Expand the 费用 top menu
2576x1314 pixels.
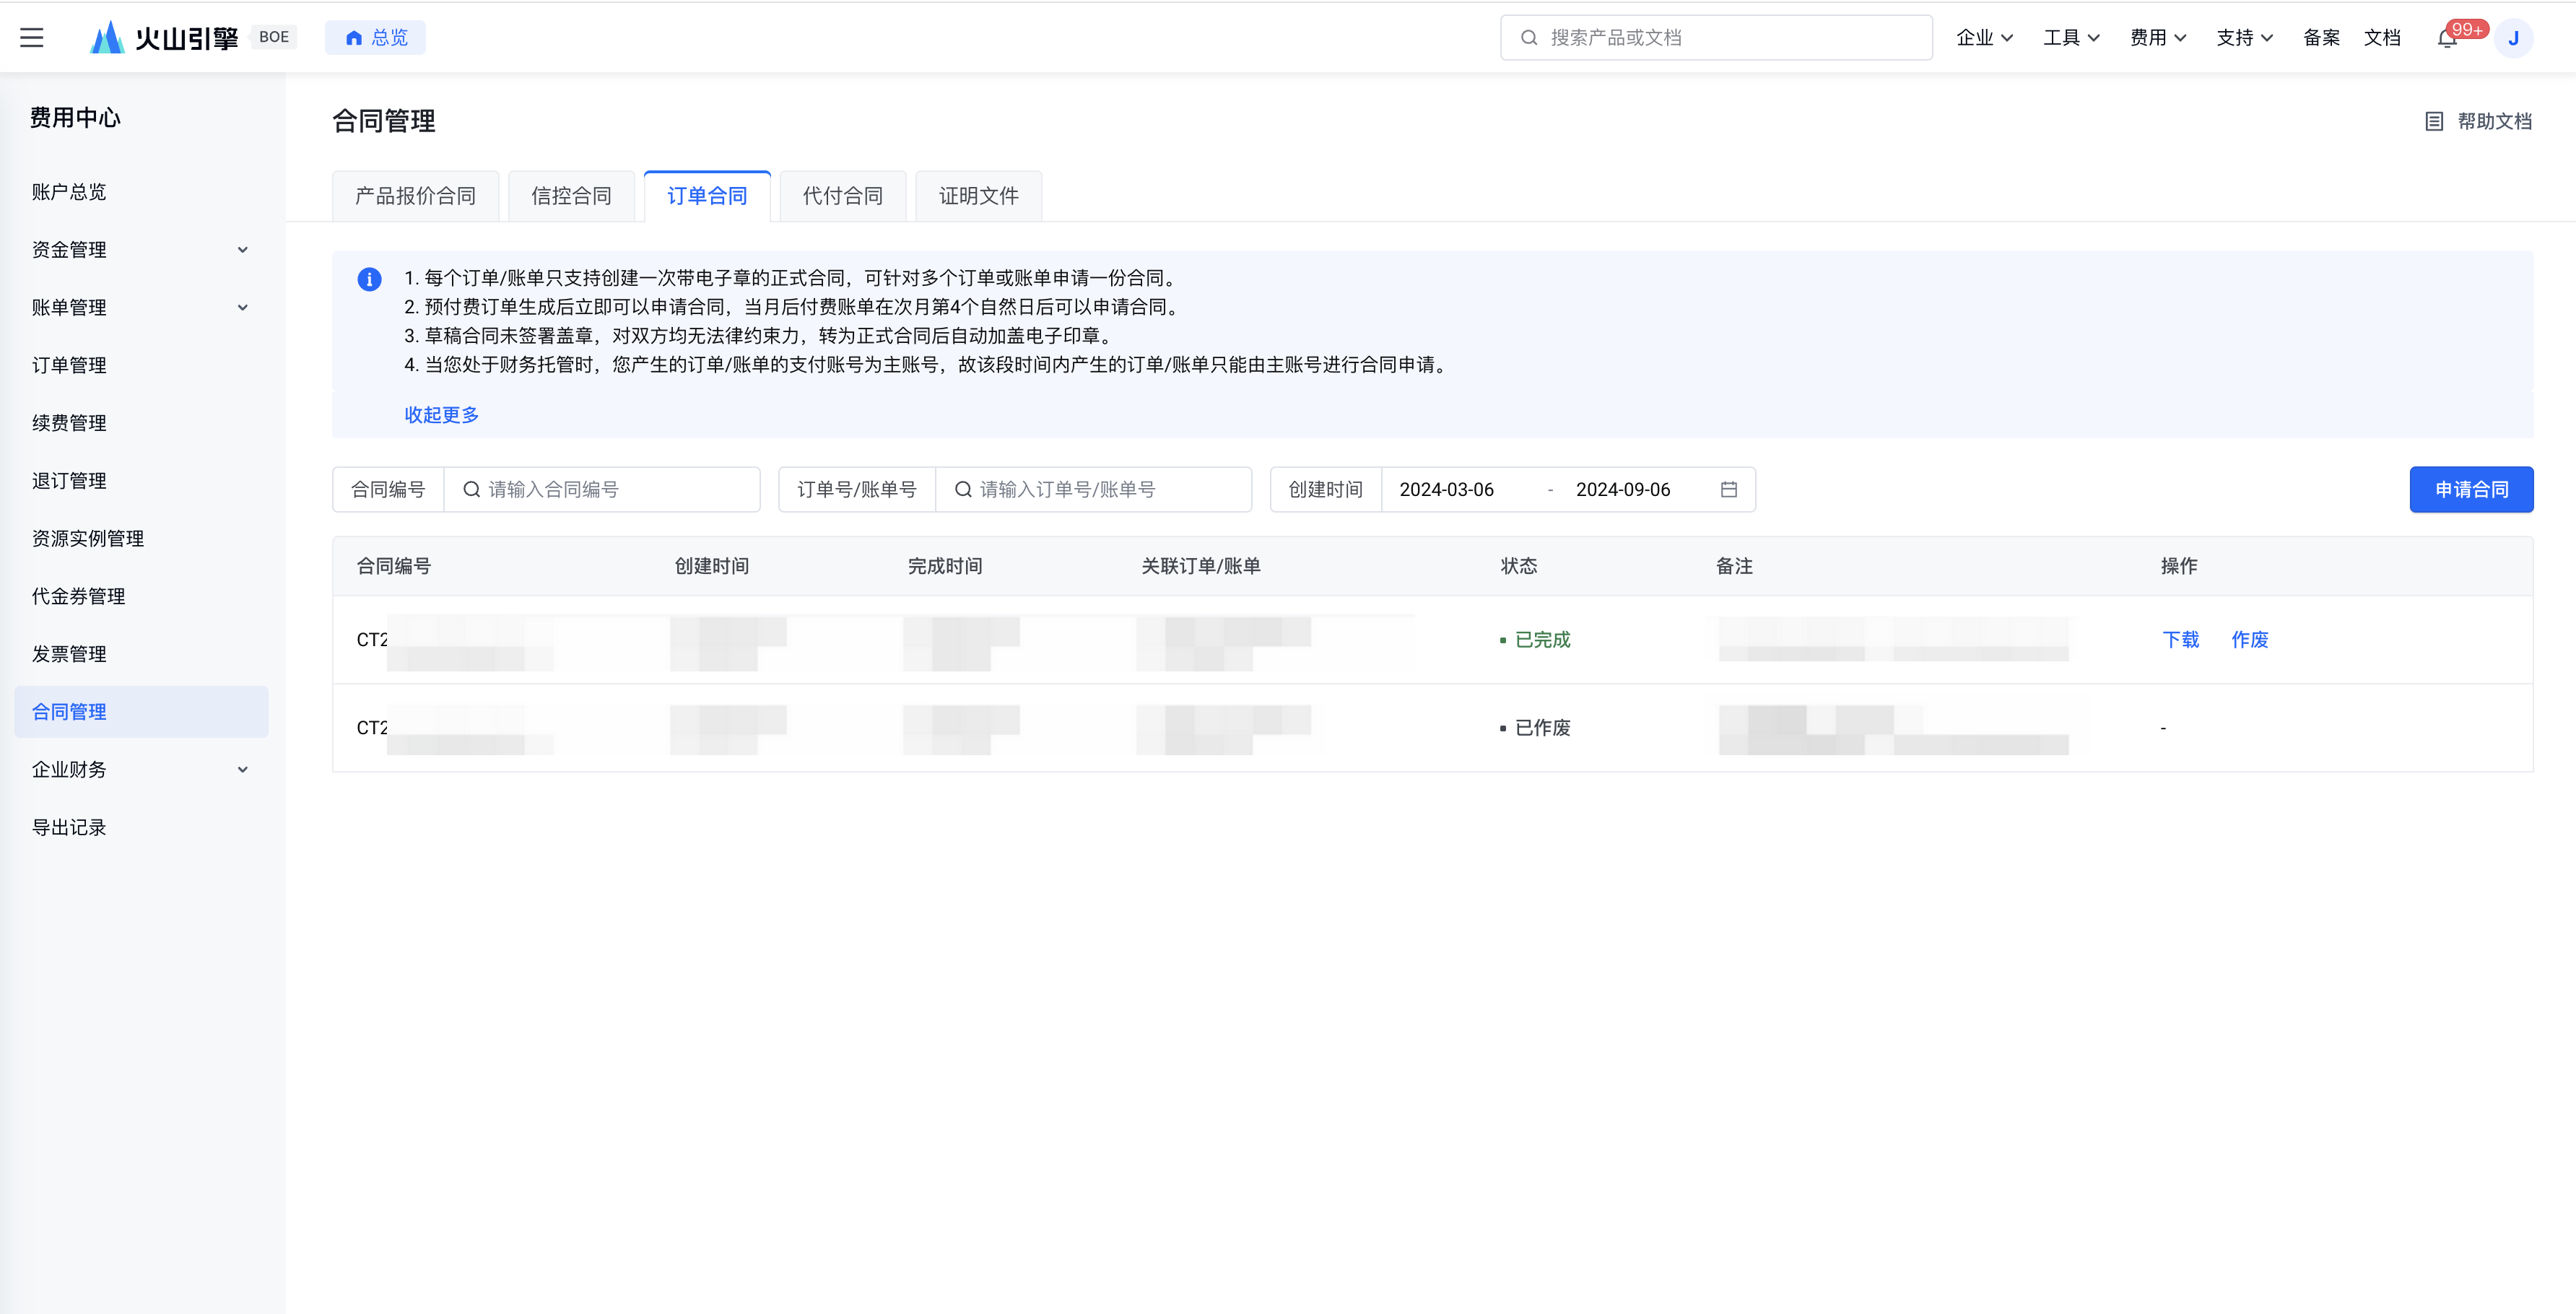pyautogui.click(x=2158, y=38)
